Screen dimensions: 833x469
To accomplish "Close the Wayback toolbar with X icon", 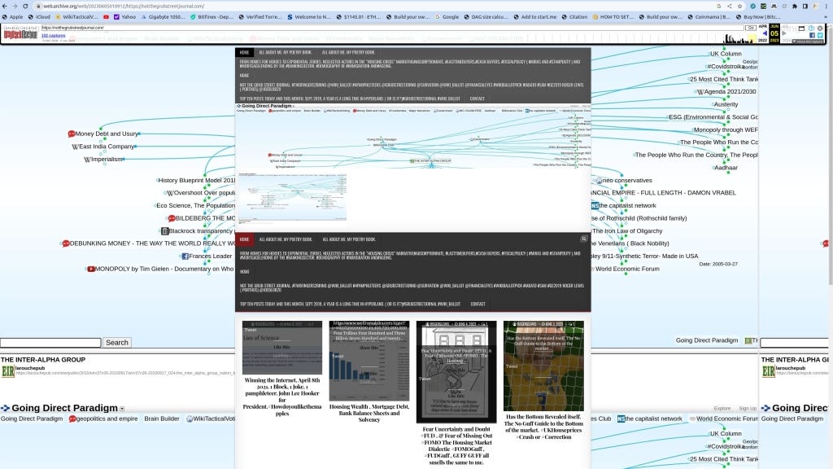I will [x=820, y=28].
